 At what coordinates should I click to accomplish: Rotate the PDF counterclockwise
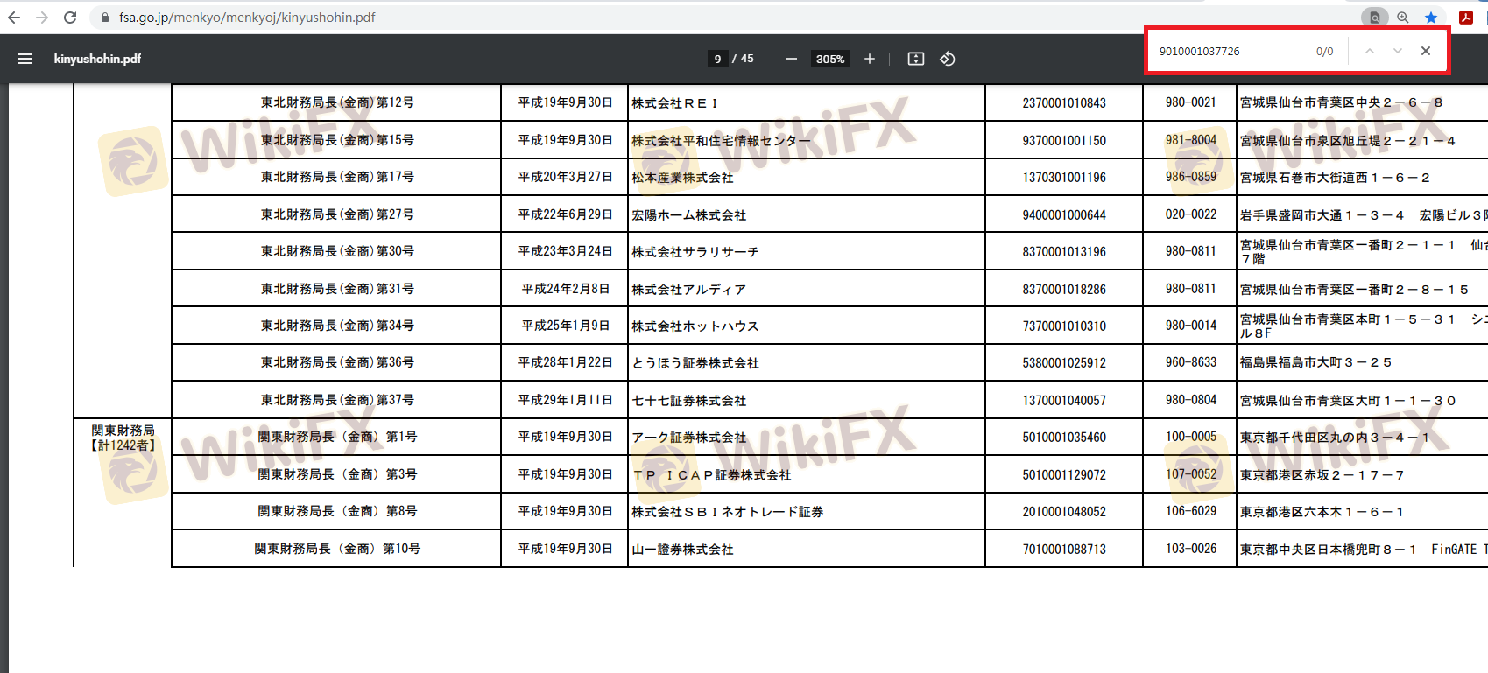click(x=948, y=59)
